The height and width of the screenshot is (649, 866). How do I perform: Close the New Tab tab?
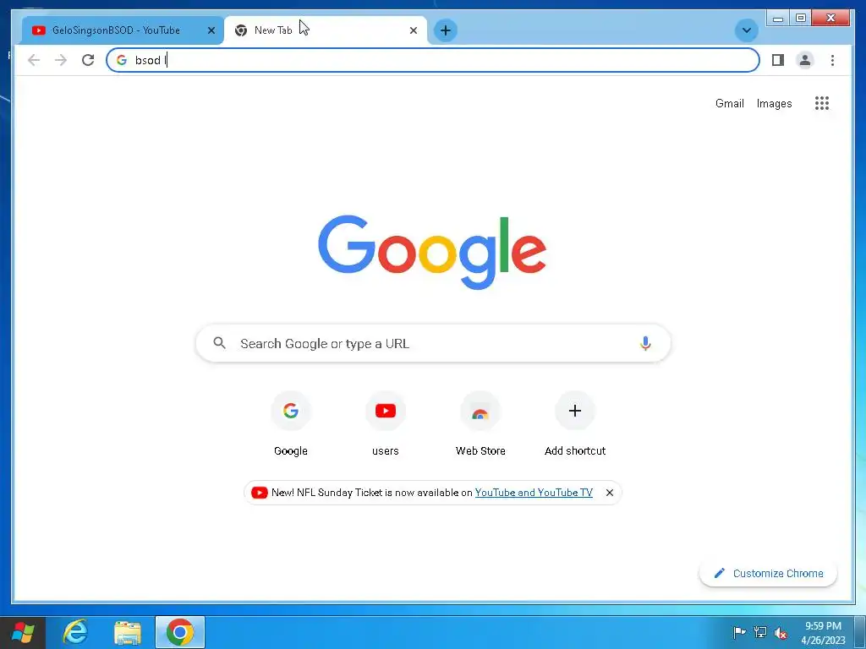[x=413, y=30]
